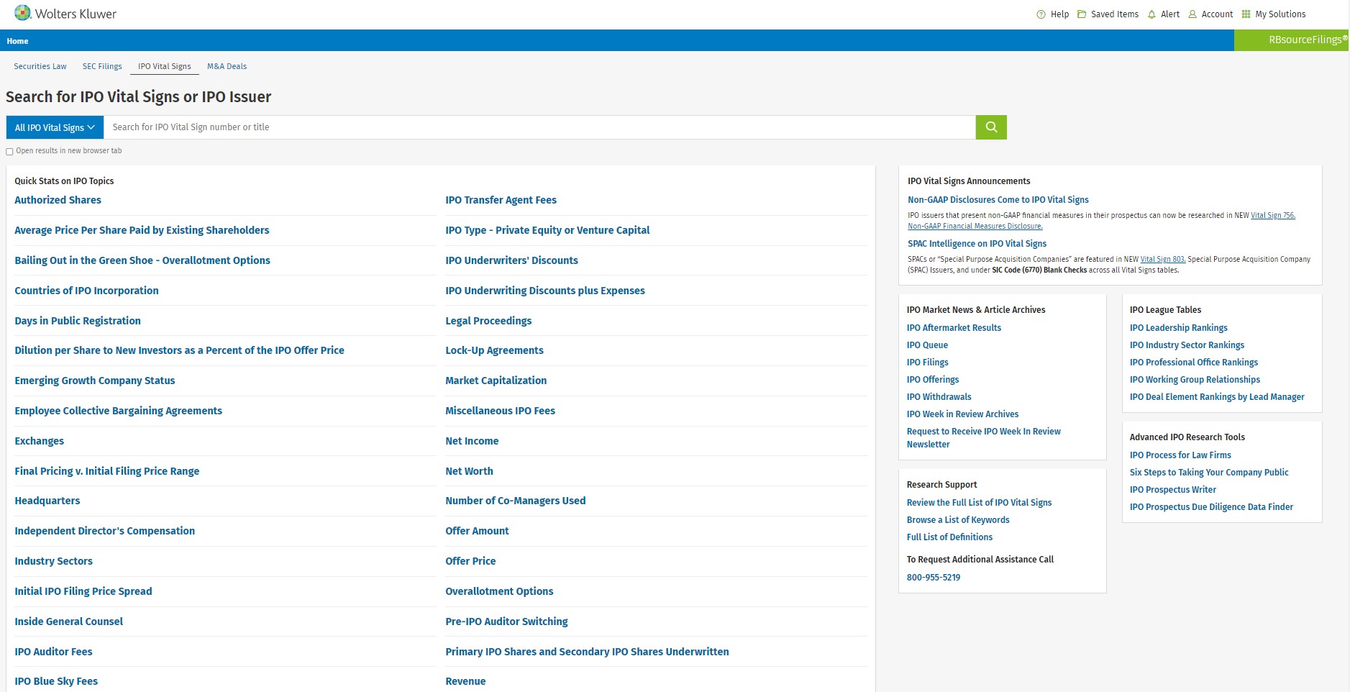The image size is (1350, 692).
Task: Click the Home menu item
Action: tap(17, 41)
